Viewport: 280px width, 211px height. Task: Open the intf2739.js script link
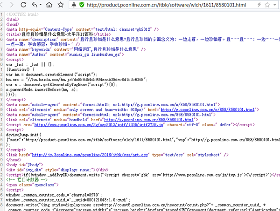click(x=99, y=125)
